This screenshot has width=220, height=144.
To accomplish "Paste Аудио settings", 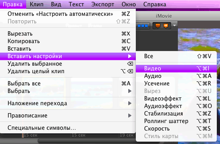I will click(176, 76).
